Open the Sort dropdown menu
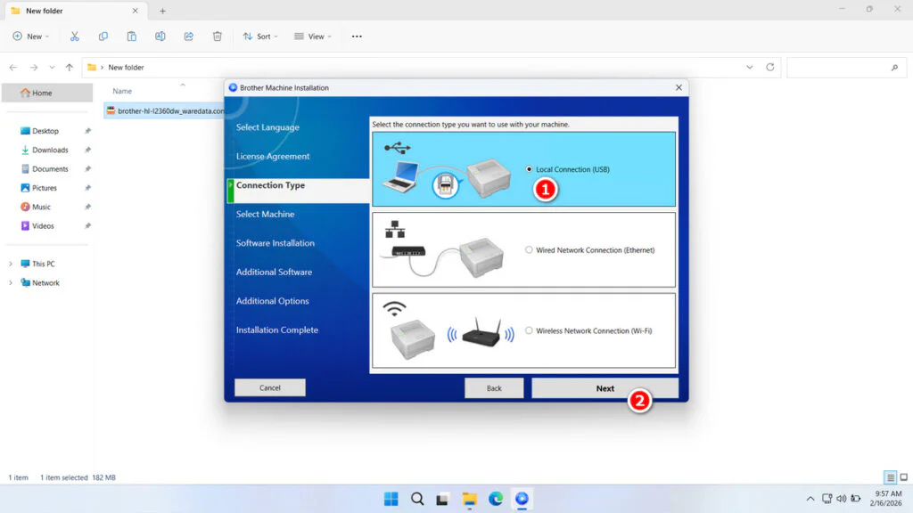The height and width of the screenshot is (513, 913). pyautogui.click(x=259, y=36)
